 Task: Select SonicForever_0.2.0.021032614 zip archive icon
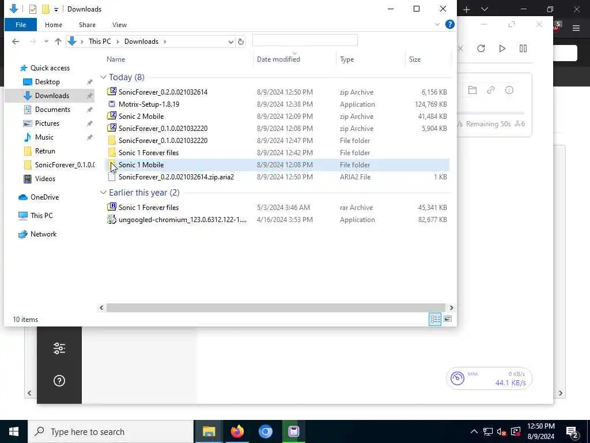tap(112, 92)
